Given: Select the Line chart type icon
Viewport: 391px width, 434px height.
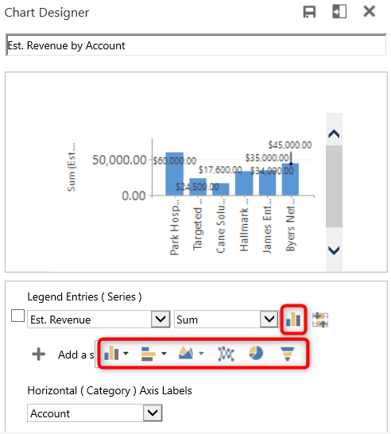Looking at the screenshot, I should pyautogui.click(x=226, y=354).
